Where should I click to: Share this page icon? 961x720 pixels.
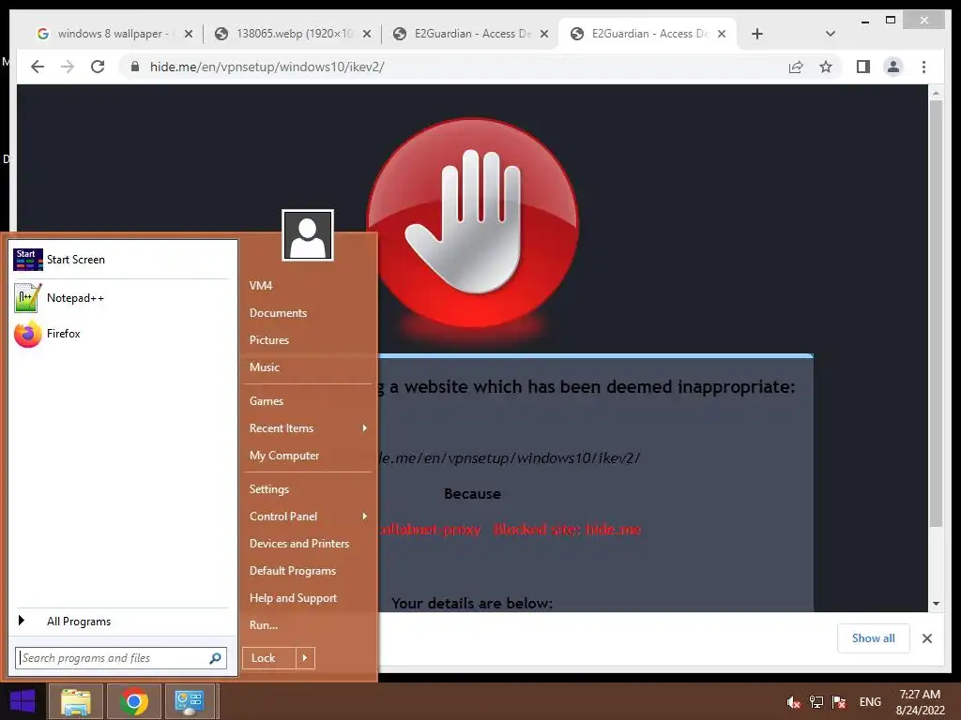[x=796, y=67]
